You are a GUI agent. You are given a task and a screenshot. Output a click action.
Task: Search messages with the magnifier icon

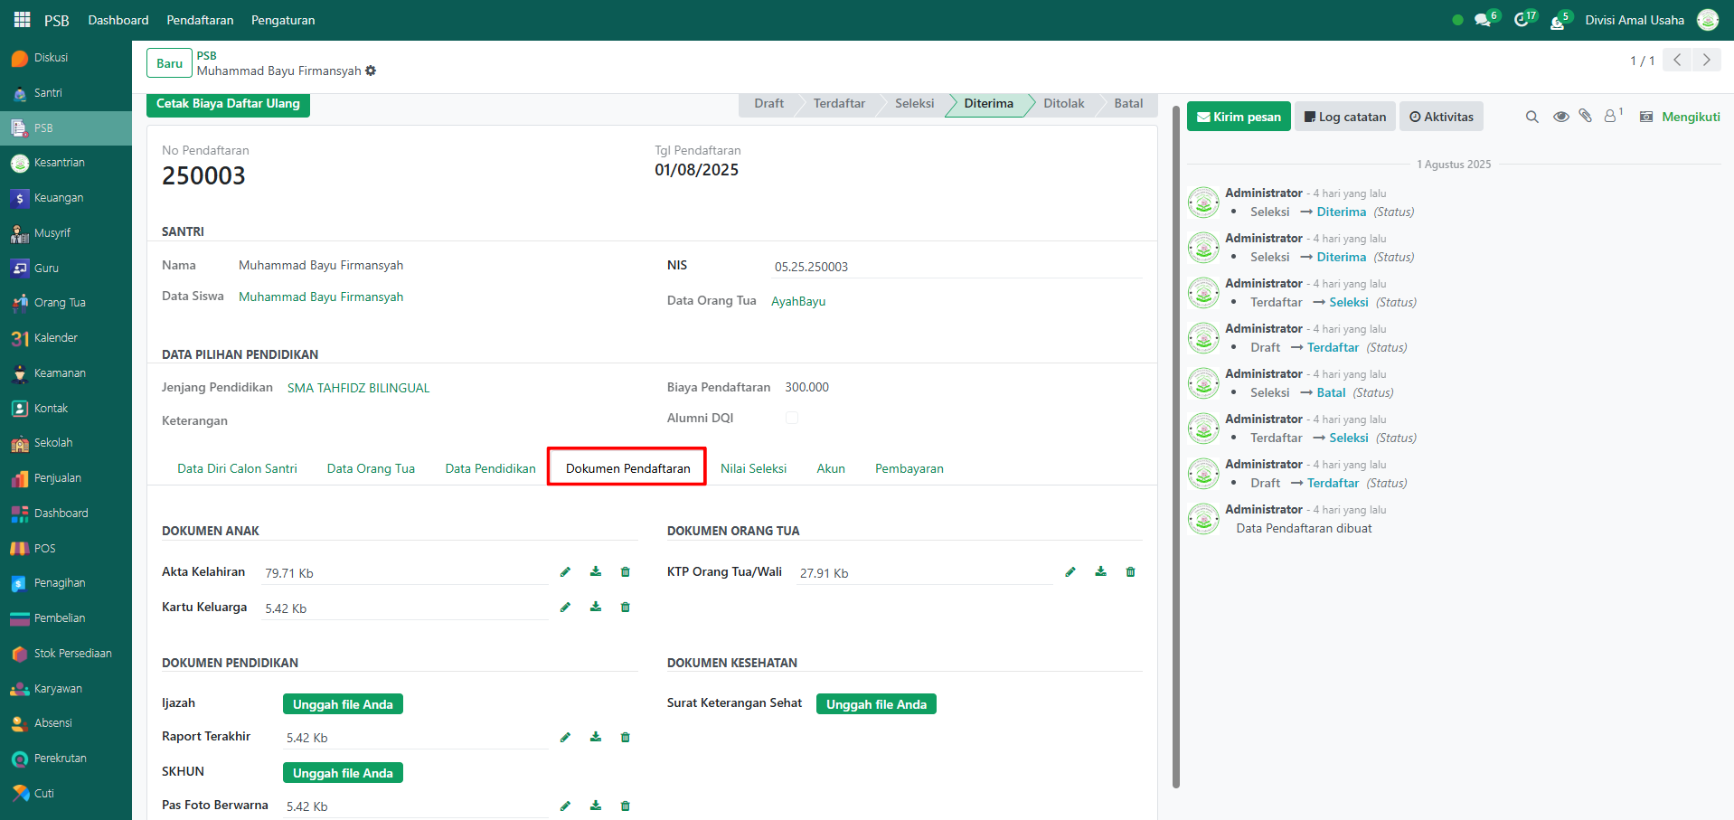pyautogui.click(x=1531, y=117)
